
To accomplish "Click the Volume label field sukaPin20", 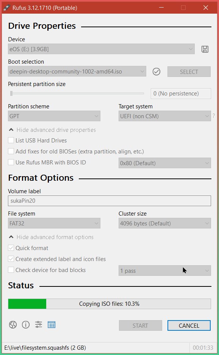I will pos(109,201).
